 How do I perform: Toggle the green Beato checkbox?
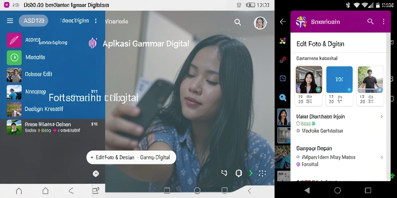pyautogui.click(x=298, y=124)
